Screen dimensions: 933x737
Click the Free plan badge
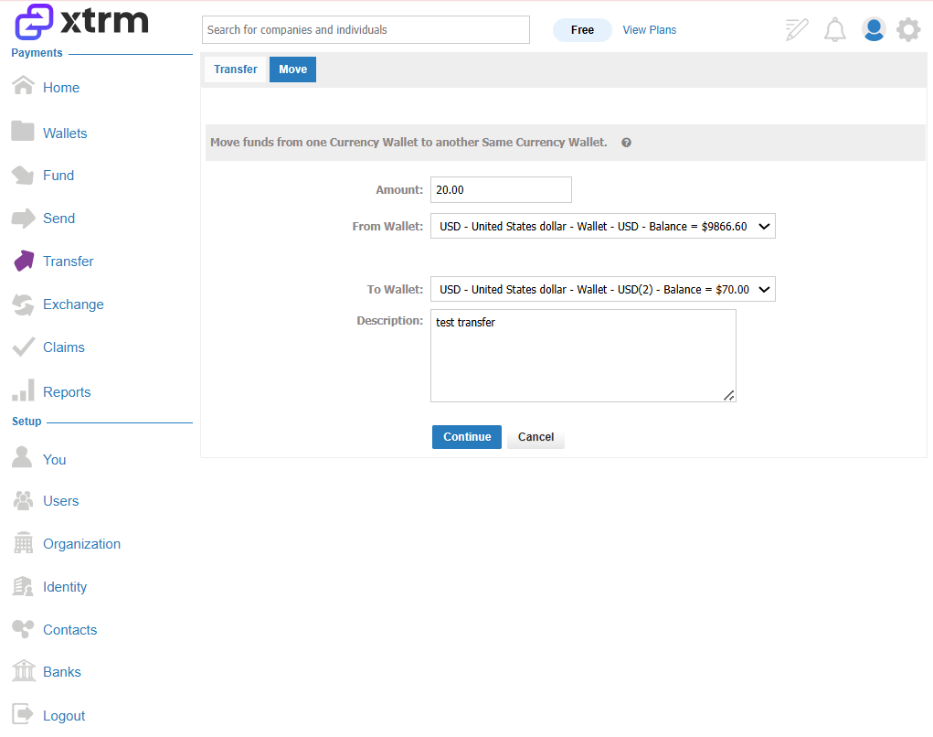[x=582, y=30]
